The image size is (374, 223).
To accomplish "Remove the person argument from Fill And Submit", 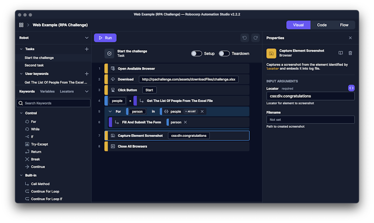I will (186, 122).
